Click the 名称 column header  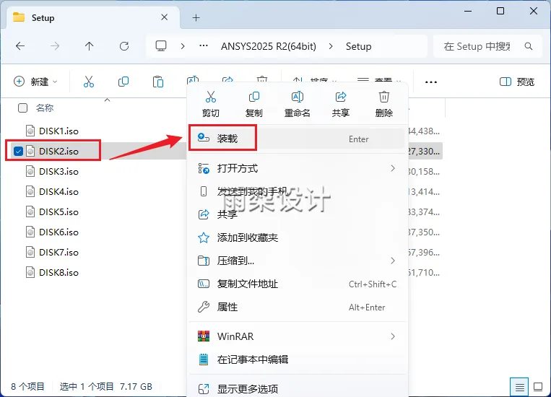pos(45,108)
